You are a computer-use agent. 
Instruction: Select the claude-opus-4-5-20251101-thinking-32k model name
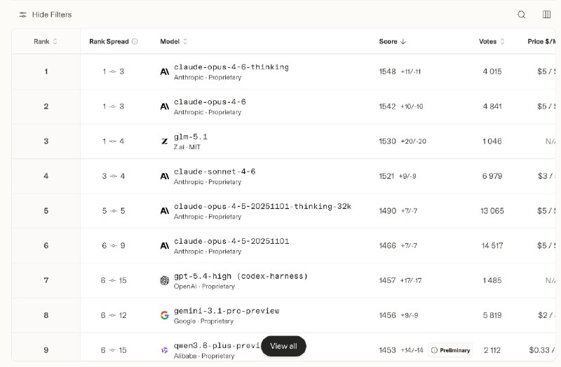click(x=262, y=207)
